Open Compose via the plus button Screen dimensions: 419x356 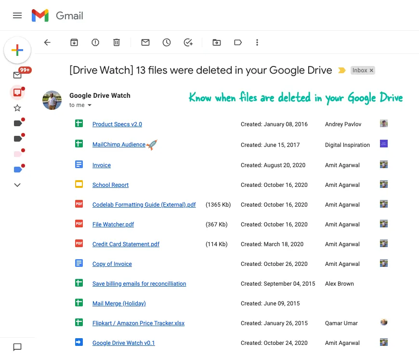[17, 50]
